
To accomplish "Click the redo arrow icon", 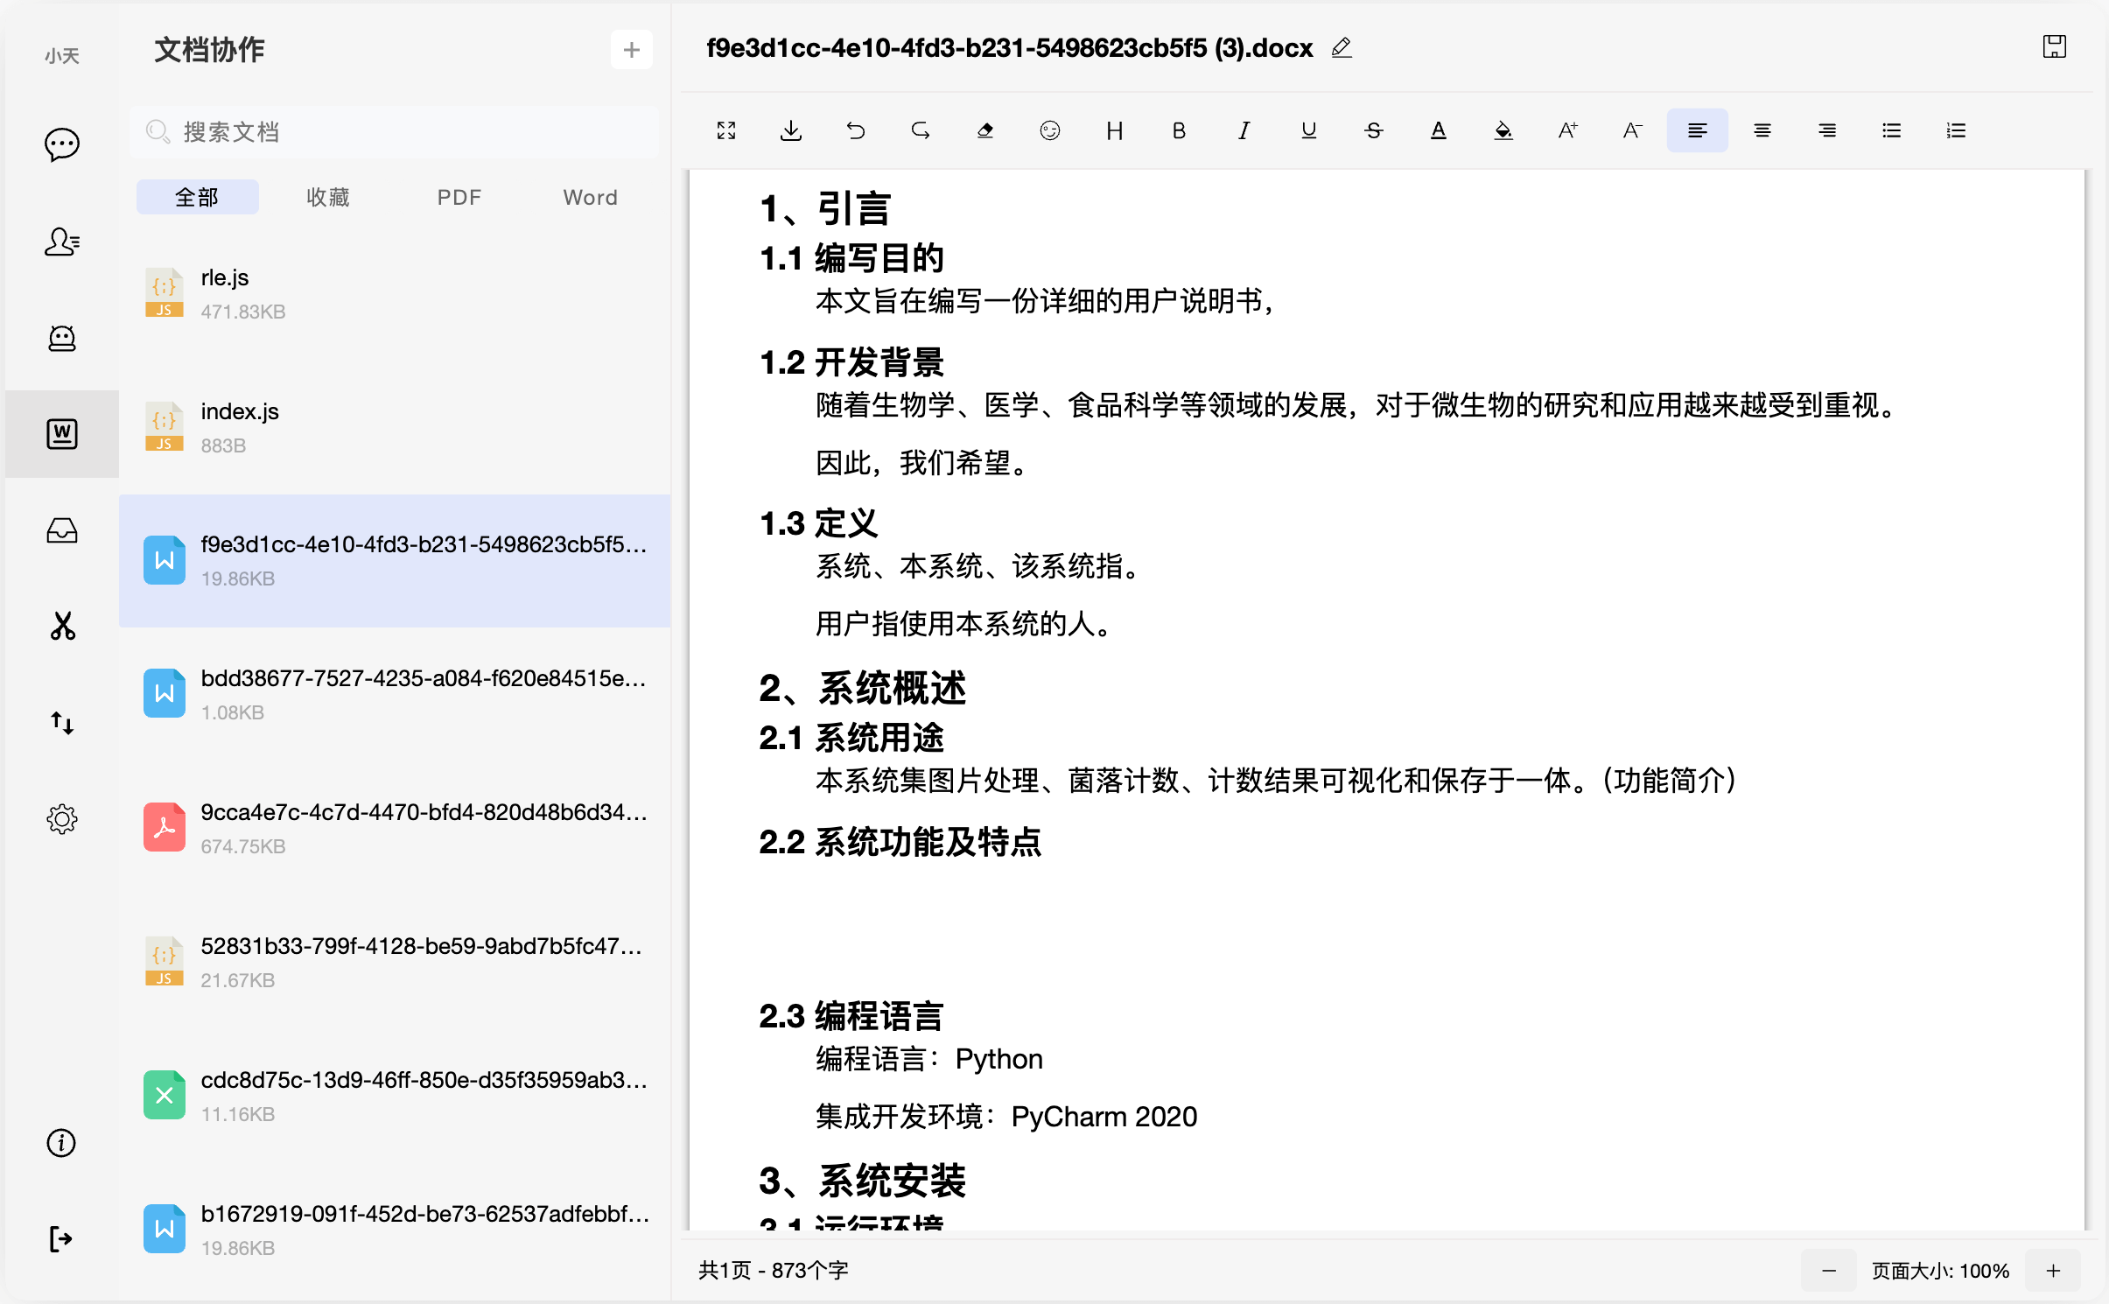I will (921, 131).
